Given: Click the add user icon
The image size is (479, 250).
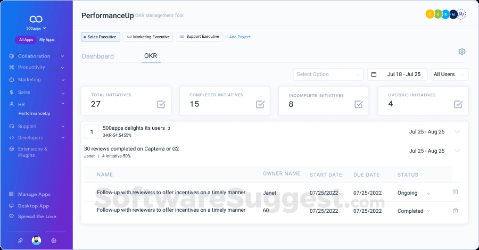Looking at the screenshot, I should tap(461, 14).
